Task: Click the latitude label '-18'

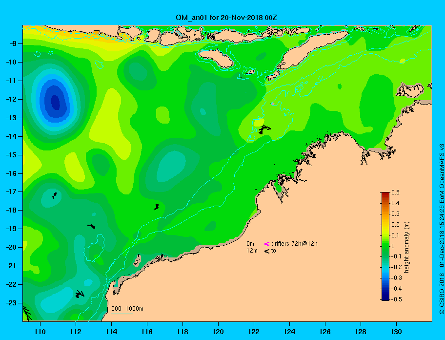Action: click(11, 211)
